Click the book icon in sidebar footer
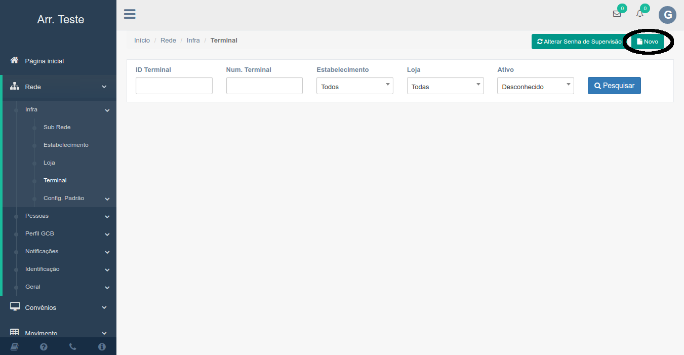Viewport: 684px width, 355px height. tap(14, 347)
